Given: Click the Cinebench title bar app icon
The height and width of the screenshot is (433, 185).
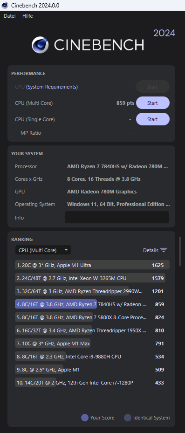Looking at the screenshot, I should click(x=5, y=5).
